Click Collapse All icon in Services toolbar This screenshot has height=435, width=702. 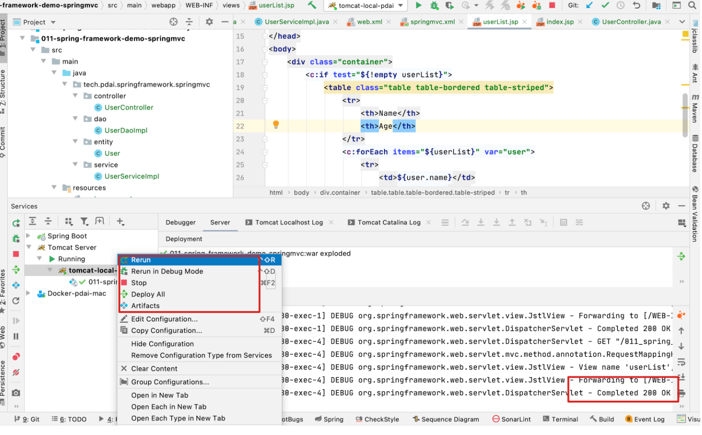pyautogui.click(x=48, y=221)
